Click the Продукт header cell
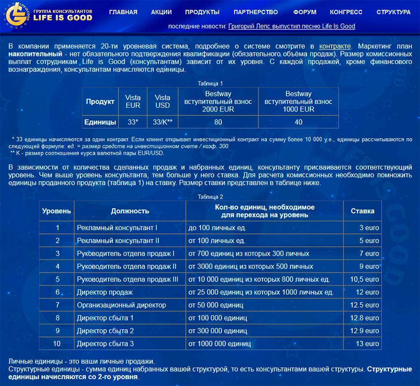Image resolution: width=420 pixels, height=386 pixels. (x=100, y=102)
